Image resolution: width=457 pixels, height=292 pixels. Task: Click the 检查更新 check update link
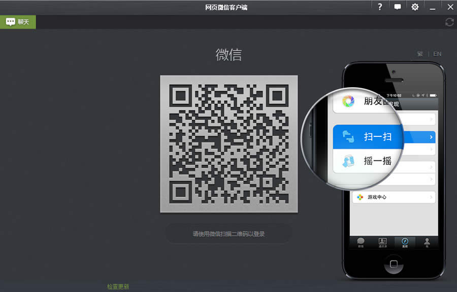(x=118, y=286)
